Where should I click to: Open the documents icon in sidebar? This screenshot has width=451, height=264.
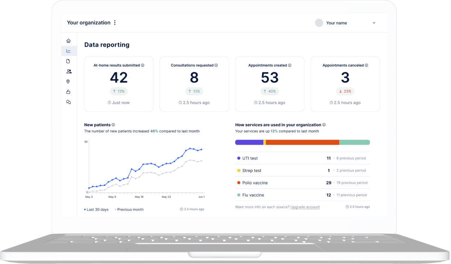pos(68,61)
